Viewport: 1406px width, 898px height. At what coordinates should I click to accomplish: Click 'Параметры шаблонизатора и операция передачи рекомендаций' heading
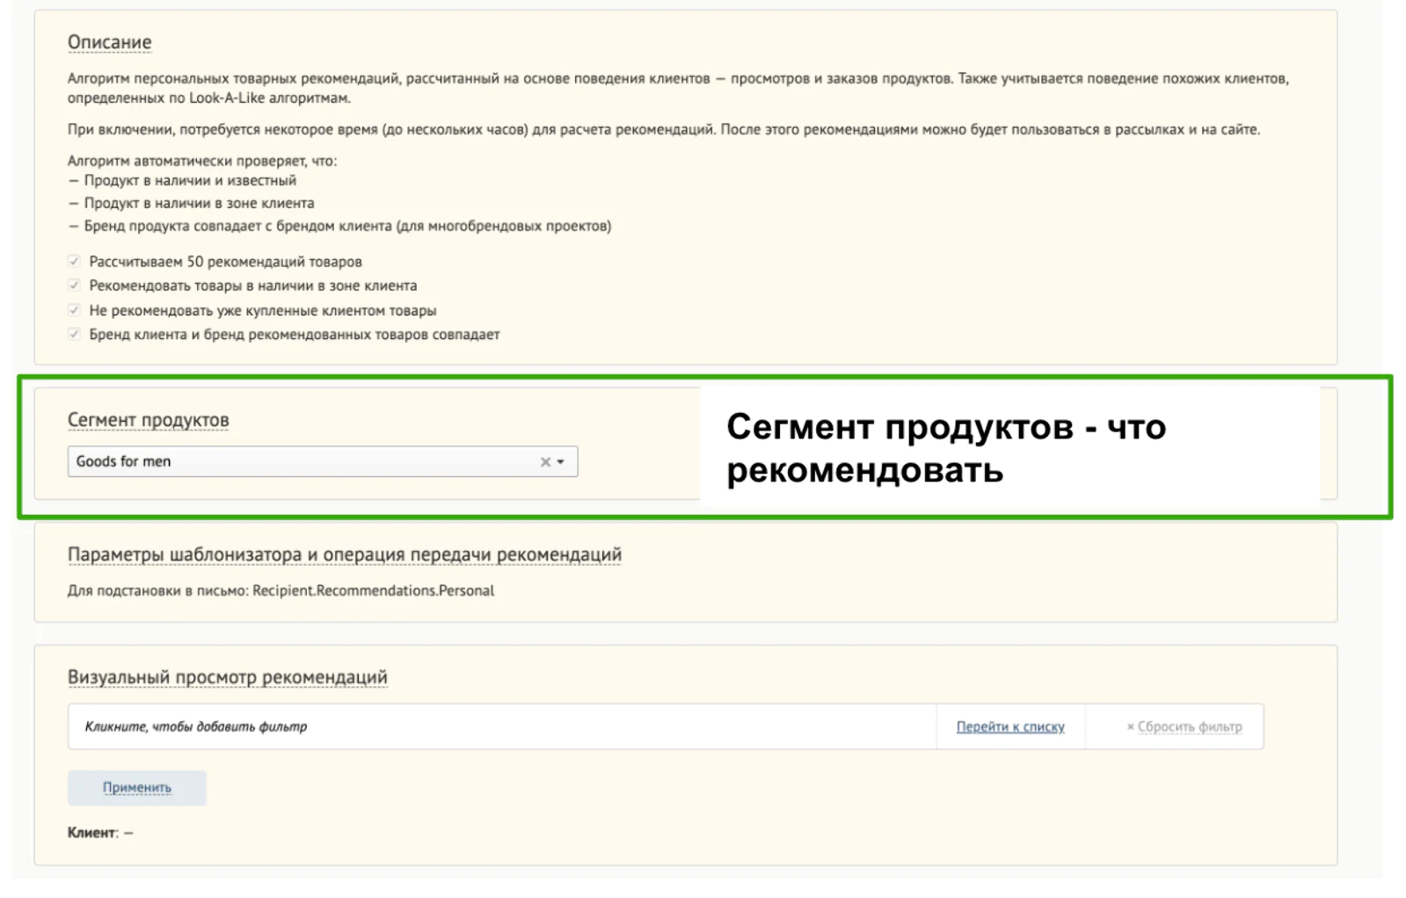click(x=345, y=554)
